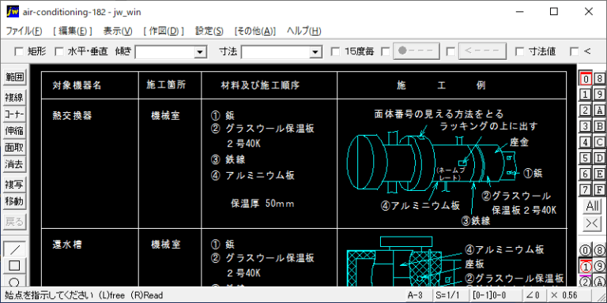Click the A-3 paper size status button

(418, 295)
